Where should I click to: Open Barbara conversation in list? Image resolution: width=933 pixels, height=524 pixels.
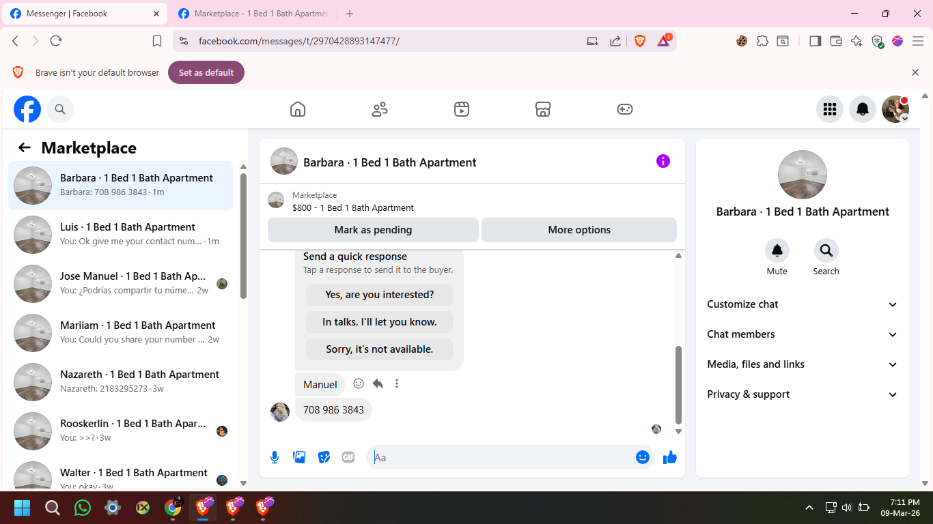click(x=120, y=186)
